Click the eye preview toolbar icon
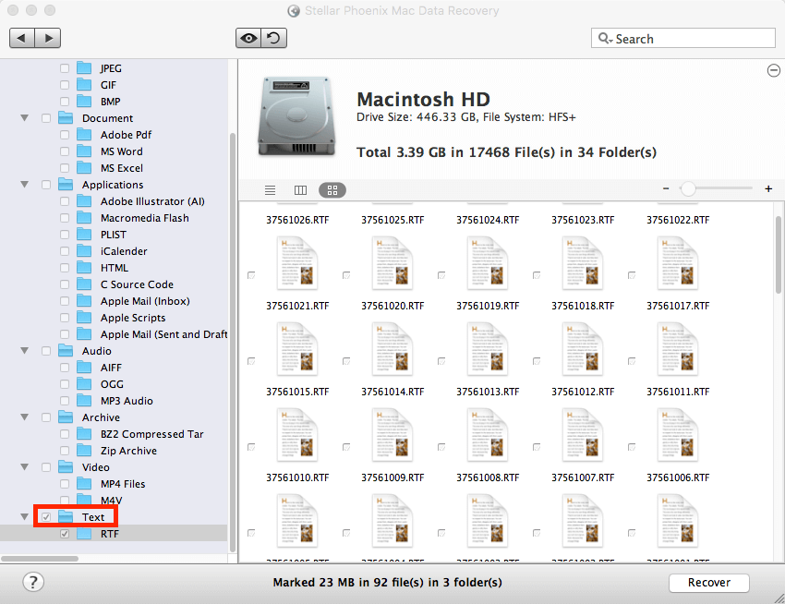 click(x=248, y=38)
